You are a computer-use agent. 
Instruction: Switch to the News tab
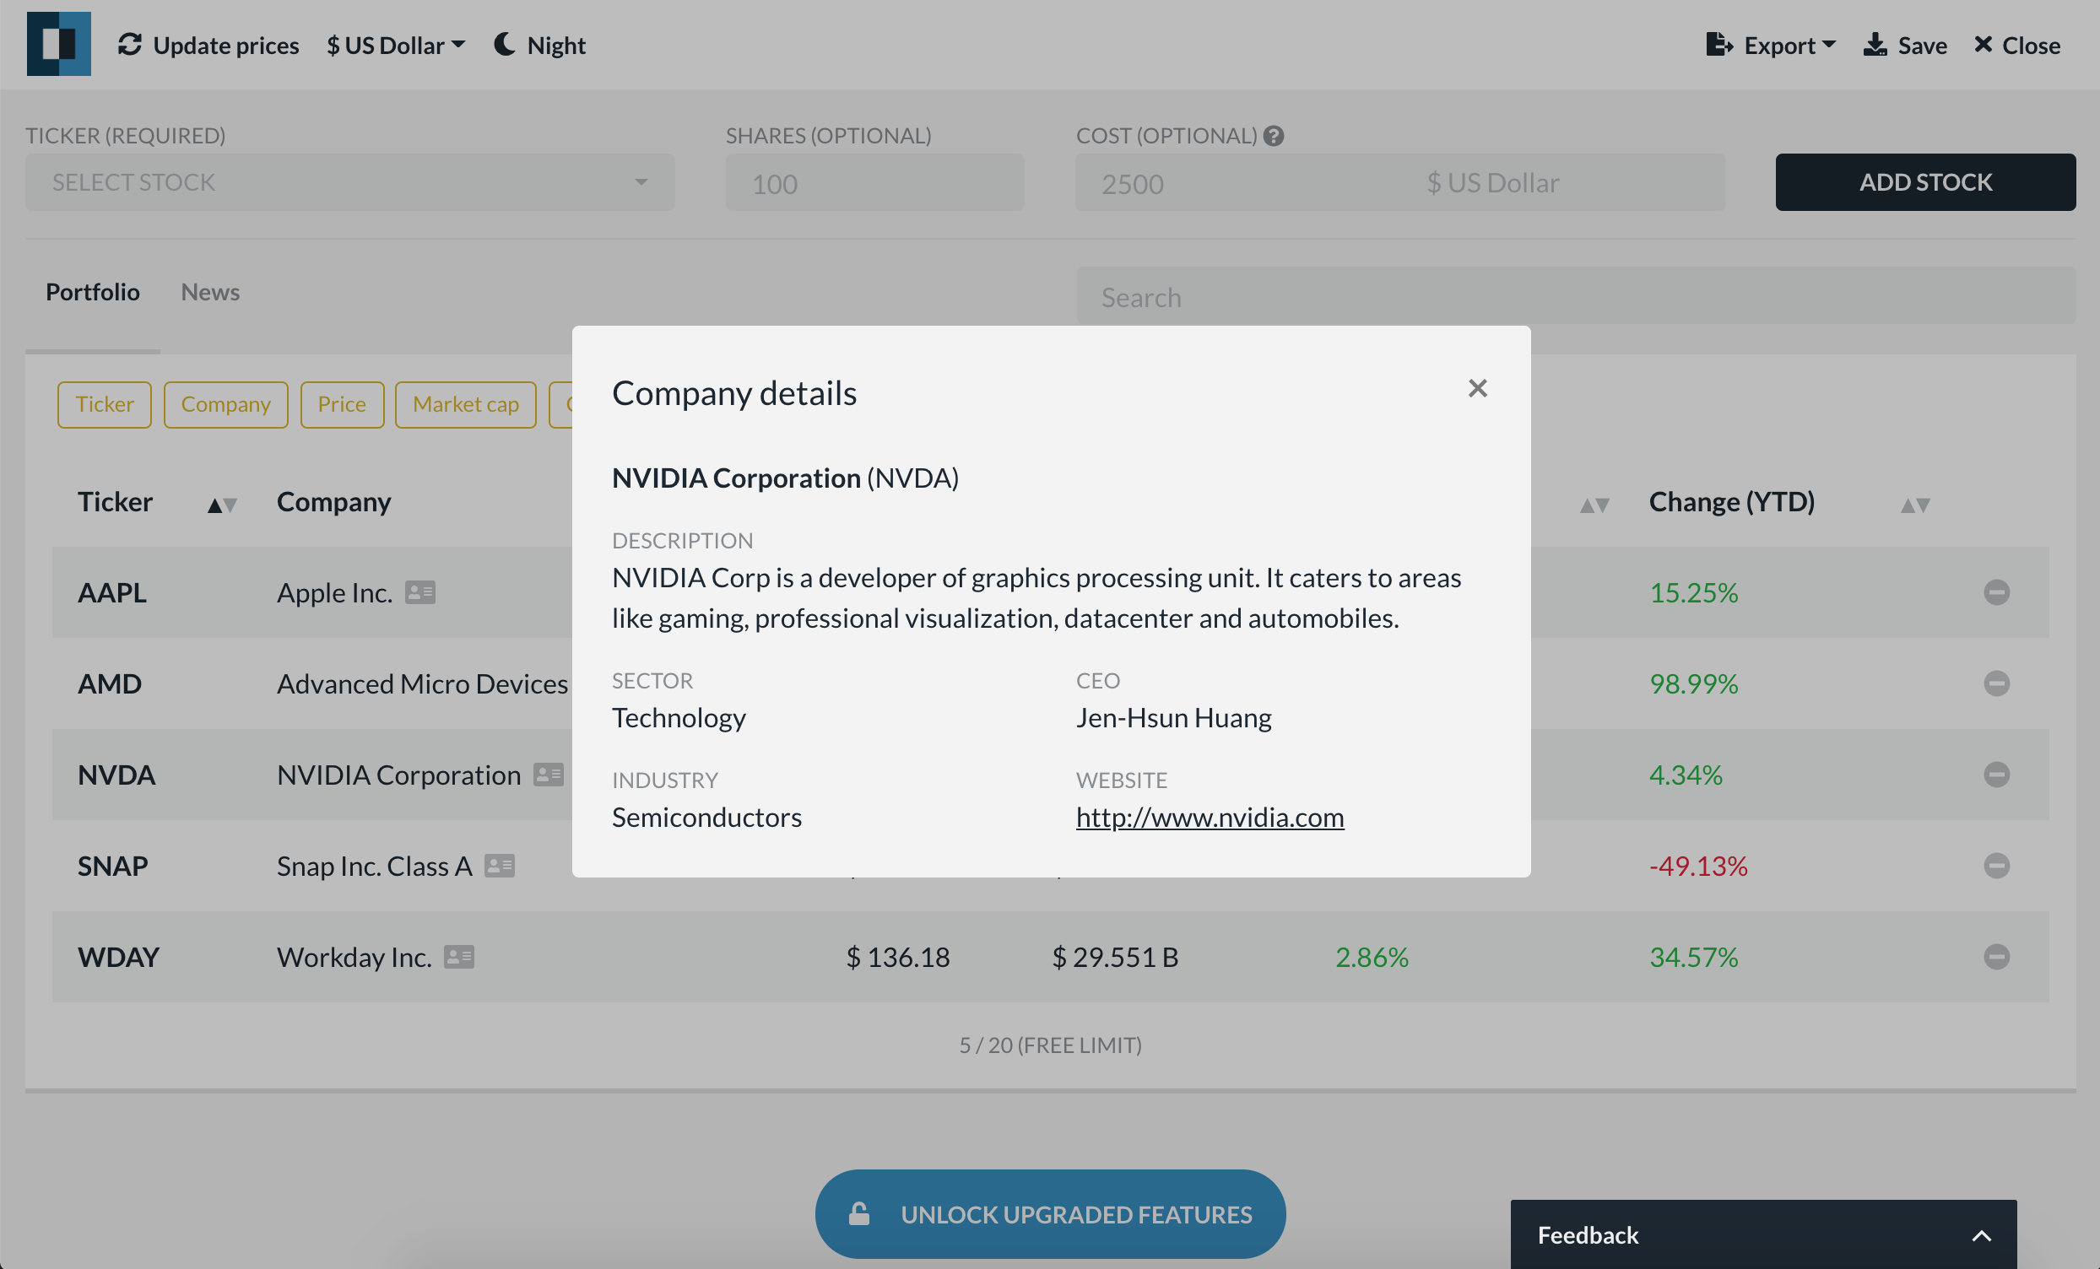(209, 291)
